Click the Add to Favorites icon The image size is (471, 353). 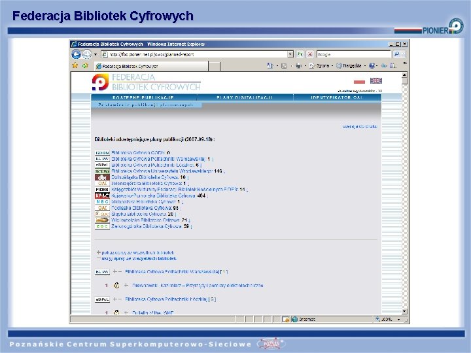[85, 65]
